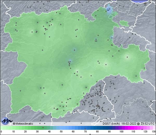Click the legend value 80
The image size is (156, 135).
(97, 132)
